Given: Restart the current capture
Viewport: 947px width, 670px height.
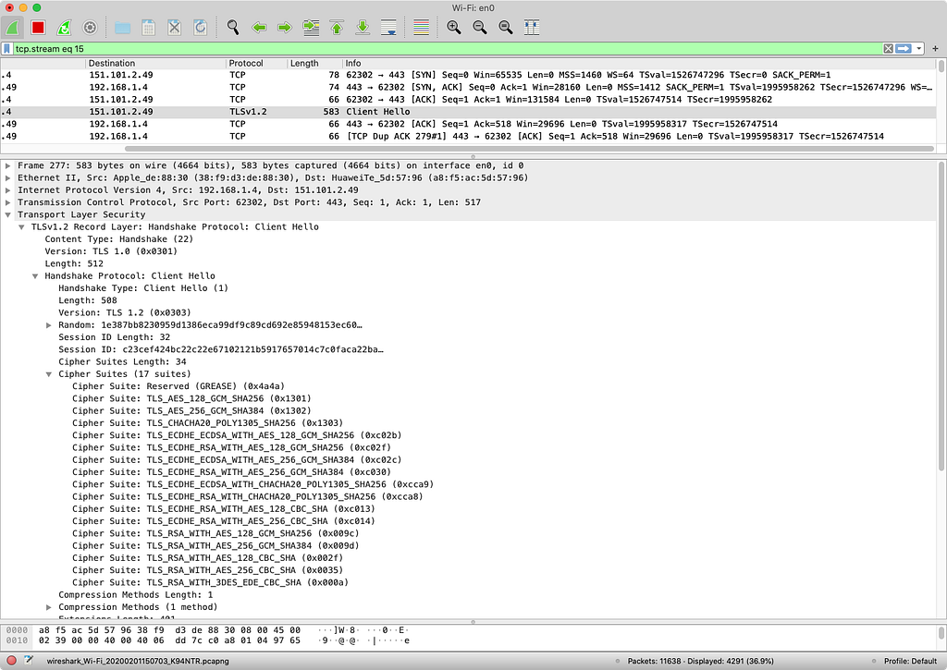Looking at the screenshot, I should (x=64, y=27).
